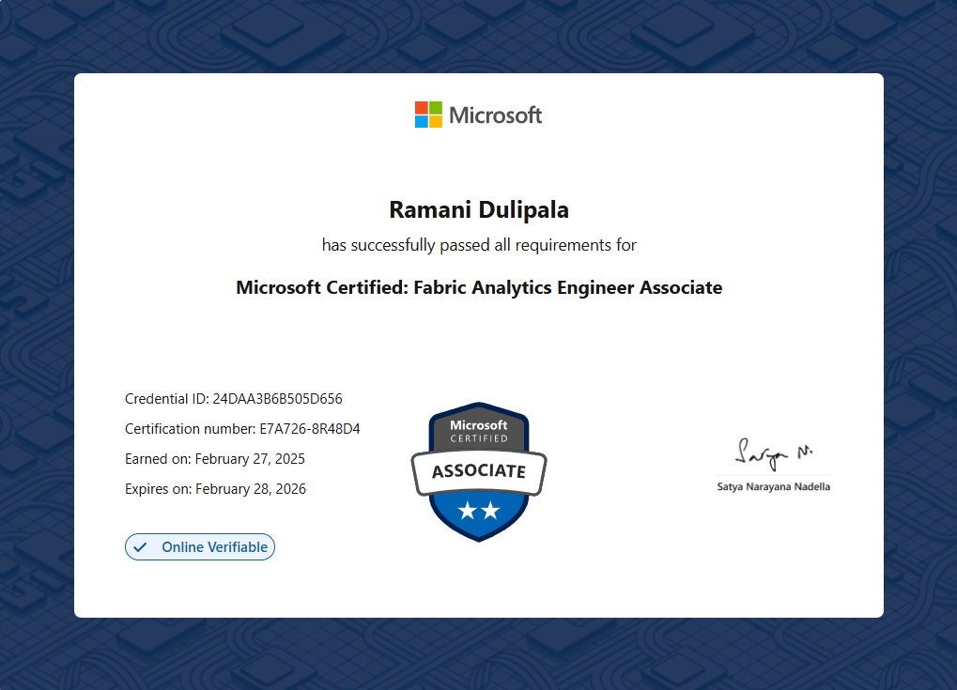Click the Microsoft four-square logo
Image resolution: width=957 pixels, height=690 pixels.
click(428, 115)
